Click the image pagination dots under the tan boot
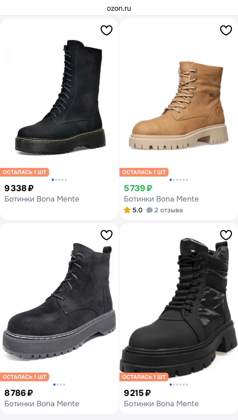 pyautogui.click(x=179, y=180)
